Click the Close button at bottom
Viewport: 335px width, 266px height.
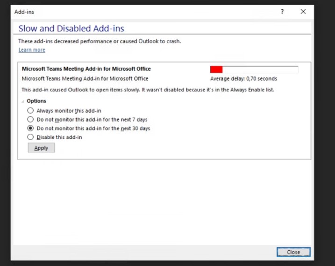pos(293,252)
